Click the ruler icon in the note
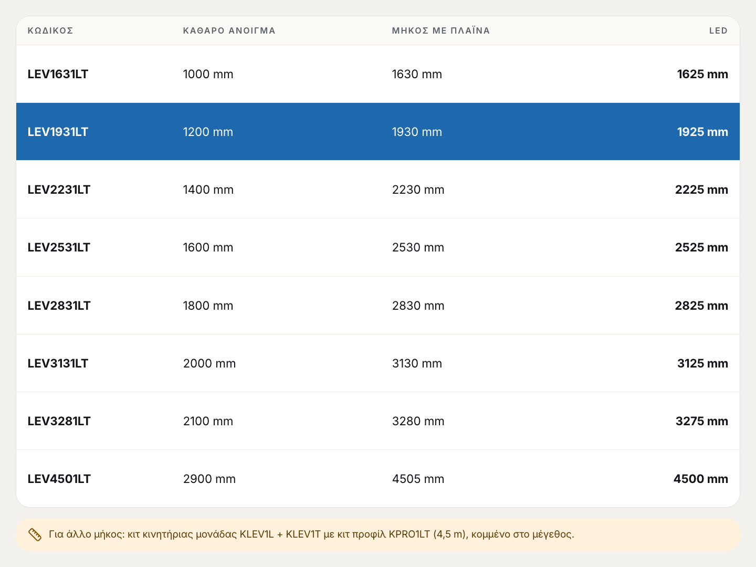 [35, 534]
